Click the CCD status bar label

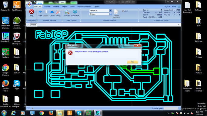tap(28, 108)
